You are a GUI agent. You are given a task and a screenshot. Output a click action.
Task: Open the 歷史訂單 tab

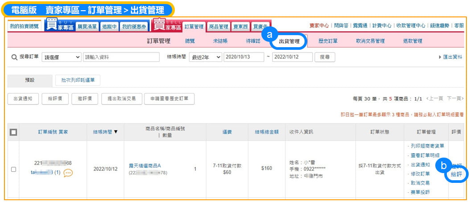pyautogui.click(x=328, y=41)
